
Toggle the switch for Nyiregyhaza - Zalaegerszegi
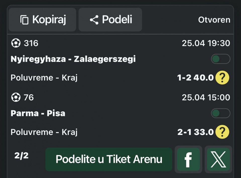pos(220,59)
